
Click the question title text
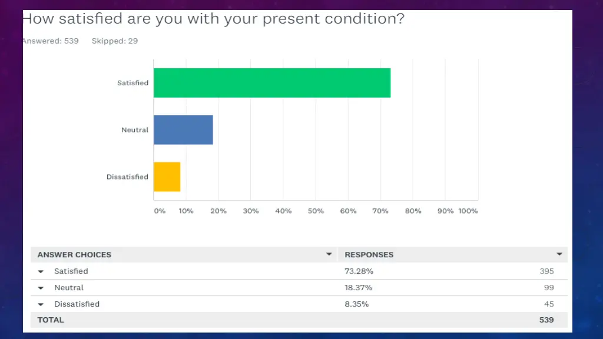(213, 19)
